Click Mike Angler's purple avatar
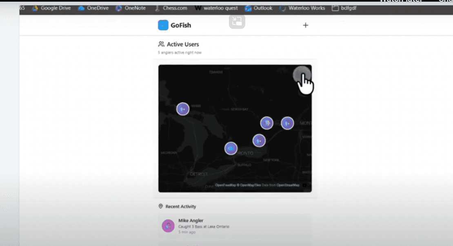 pos(168,226)
